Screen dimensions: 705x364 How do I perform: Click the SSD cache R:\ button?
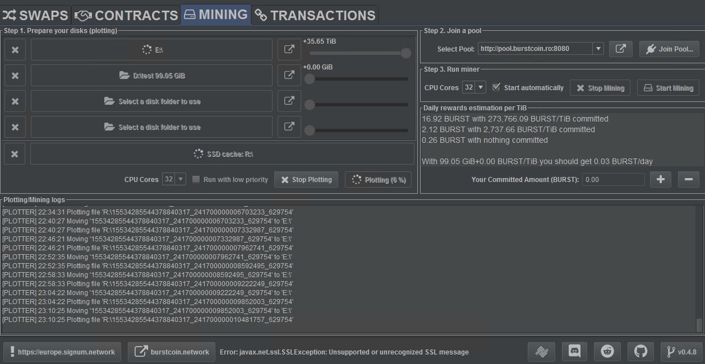(x=222, y=154)
